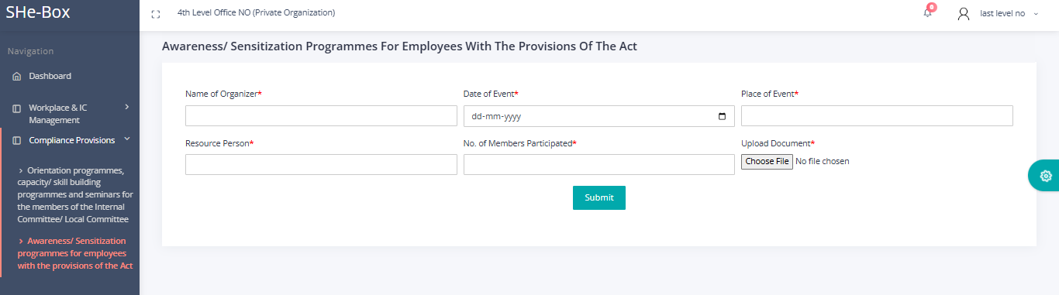This screenshot has height=295, width=1059.
Task: Click the Dashboard home icon
Action: pyautogui.click(x=16, y=77)
